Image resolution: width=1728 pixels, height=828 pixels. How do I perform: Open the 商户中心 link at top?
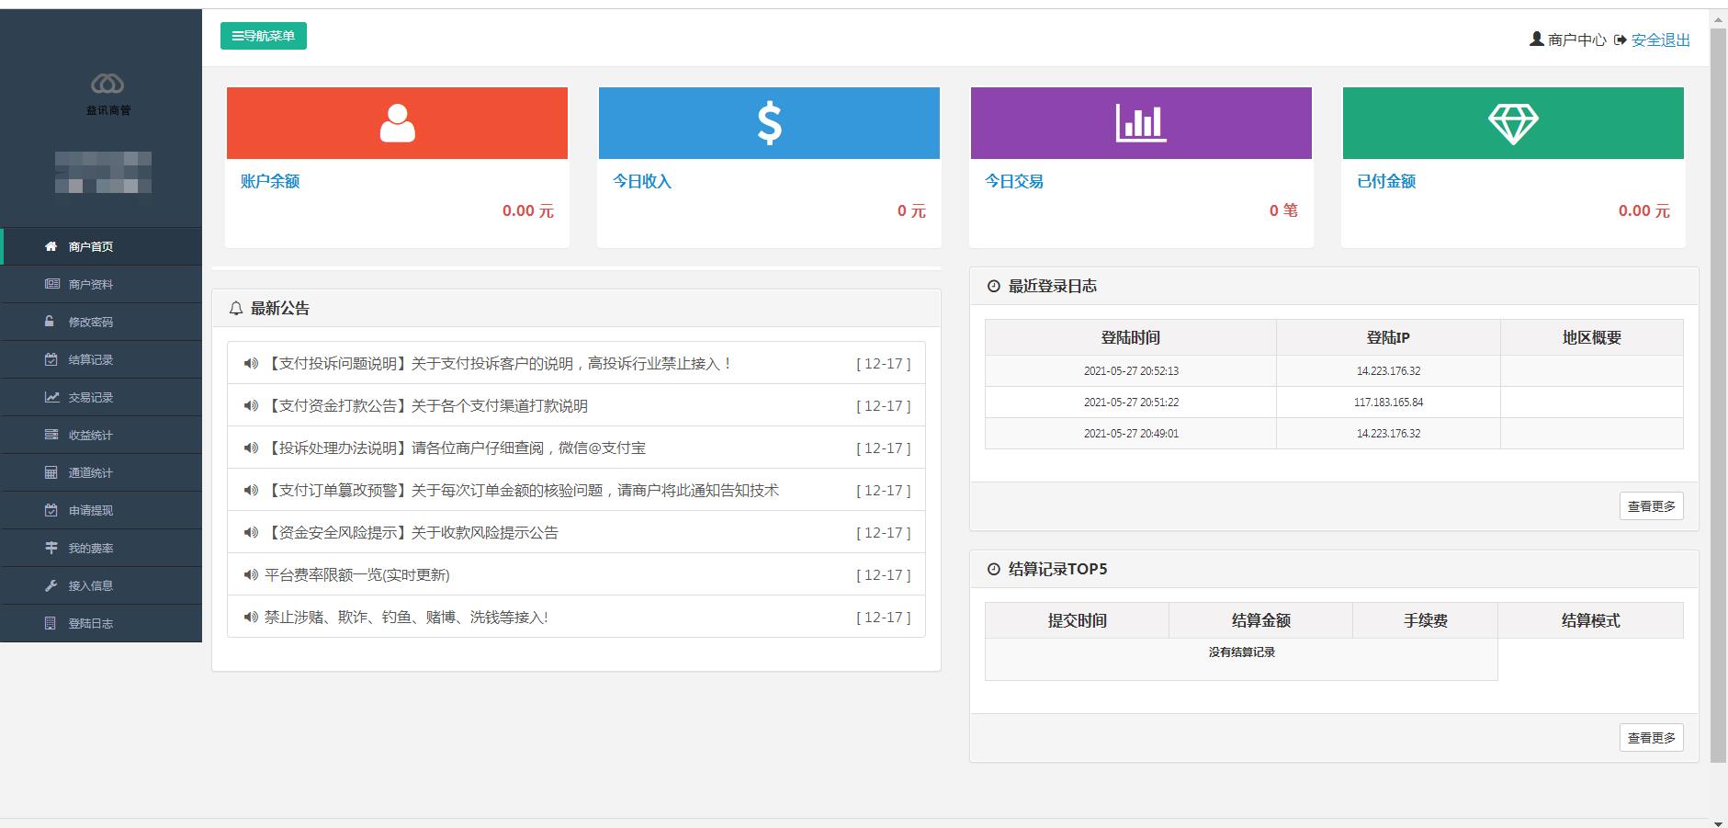point(1576,40)
